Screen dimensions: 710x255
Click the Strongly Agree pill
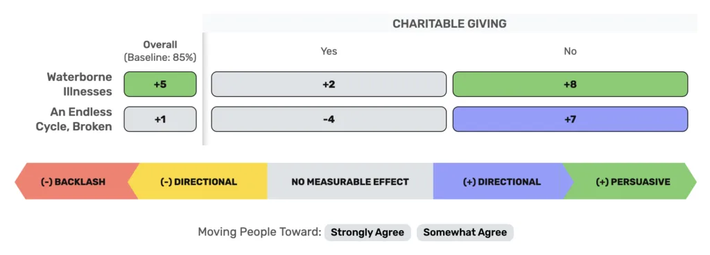[x=367, y=232]
